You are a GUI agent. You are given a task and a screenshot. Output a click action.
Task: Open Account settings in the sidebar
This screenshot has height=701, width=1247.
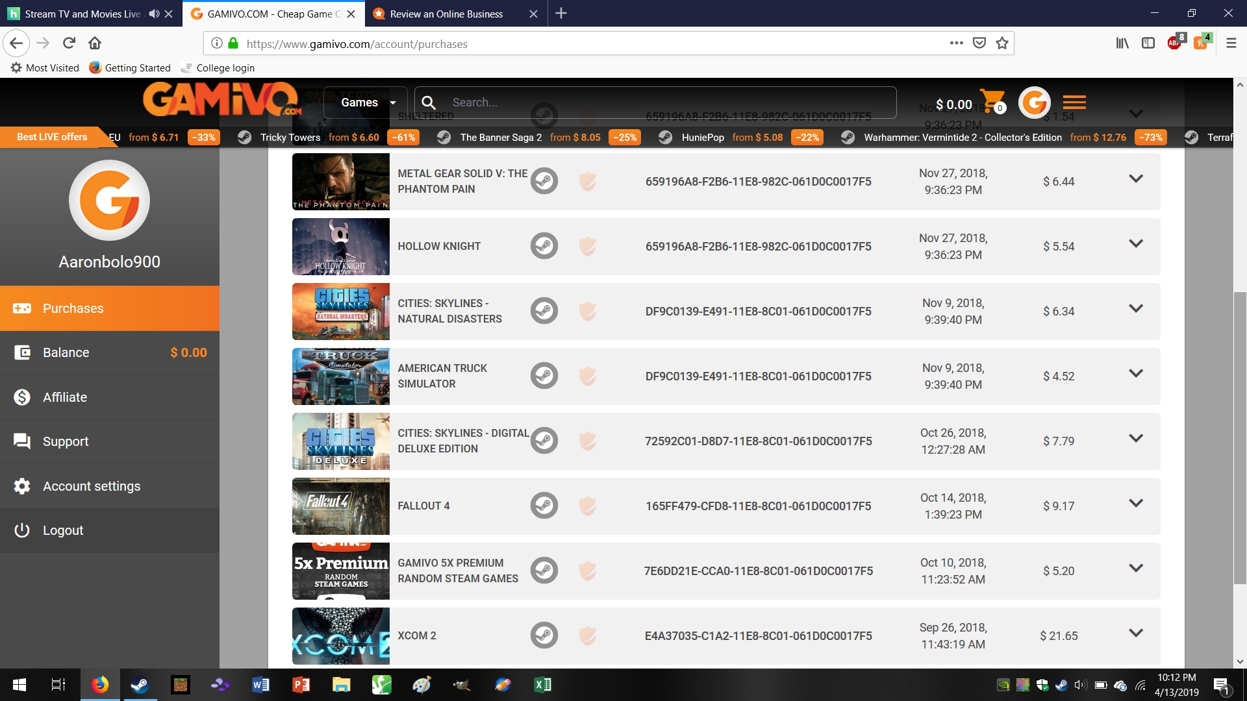point(92,486)
